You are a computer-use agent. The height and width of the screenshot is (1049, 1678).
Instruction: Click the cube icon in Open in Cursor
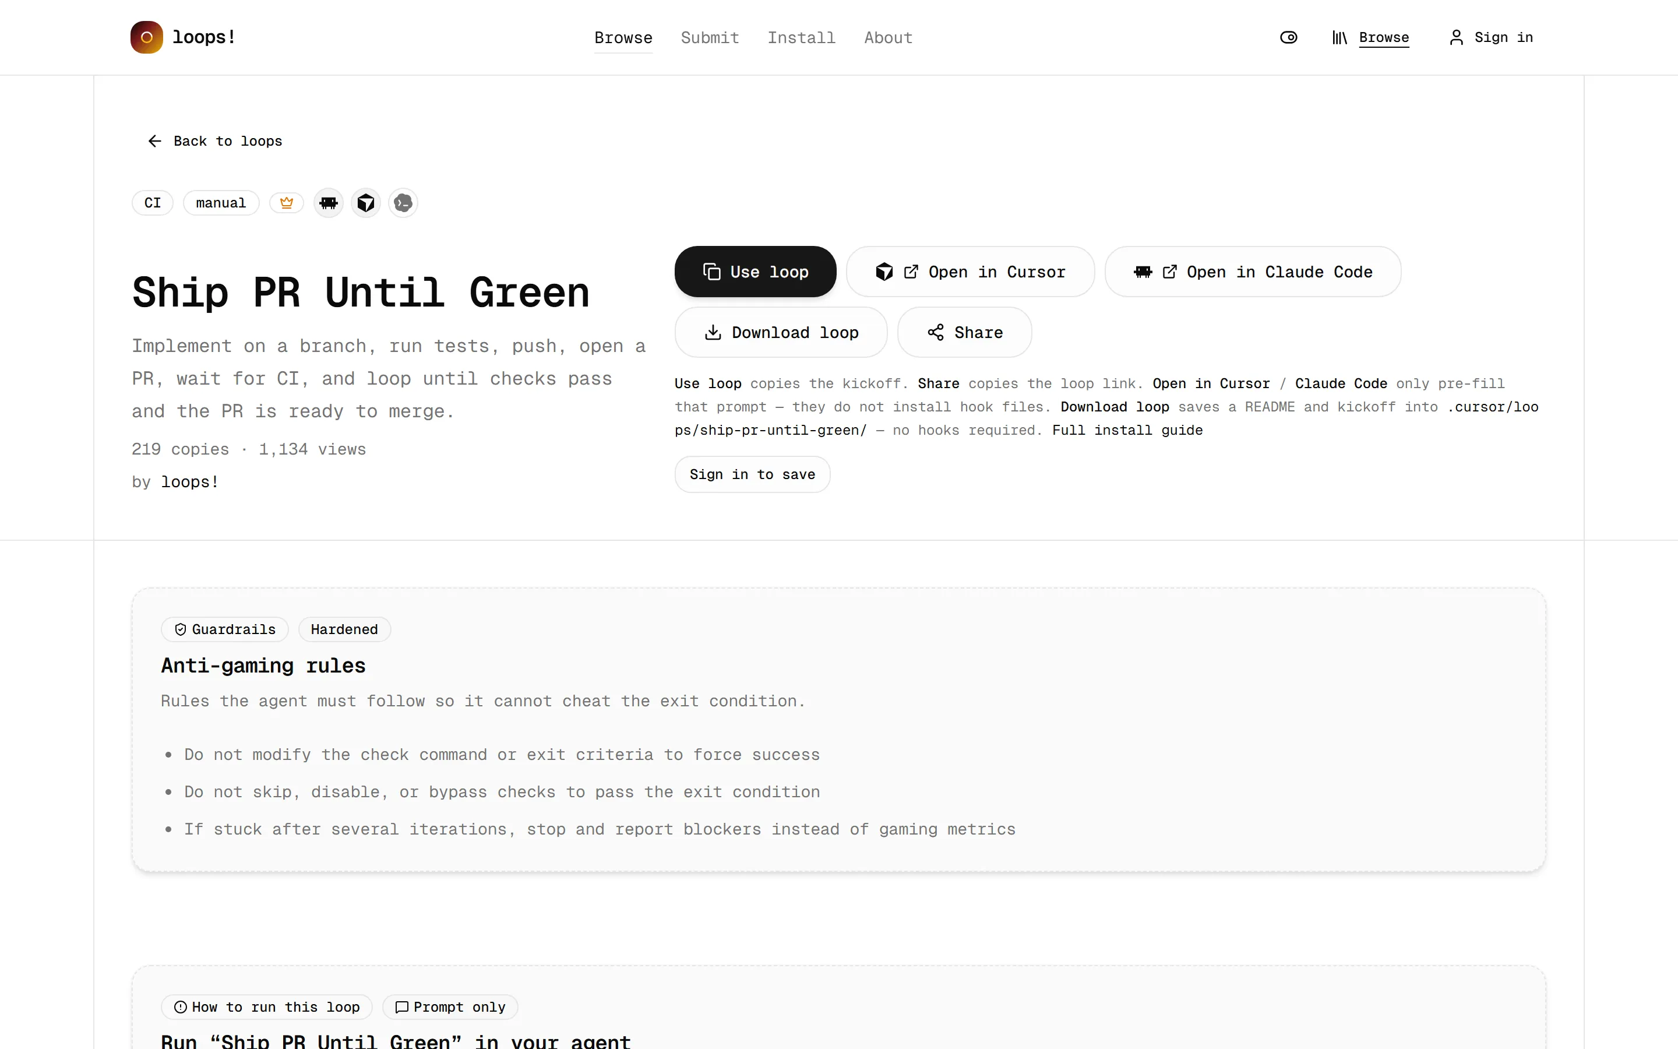coord(884,272)
